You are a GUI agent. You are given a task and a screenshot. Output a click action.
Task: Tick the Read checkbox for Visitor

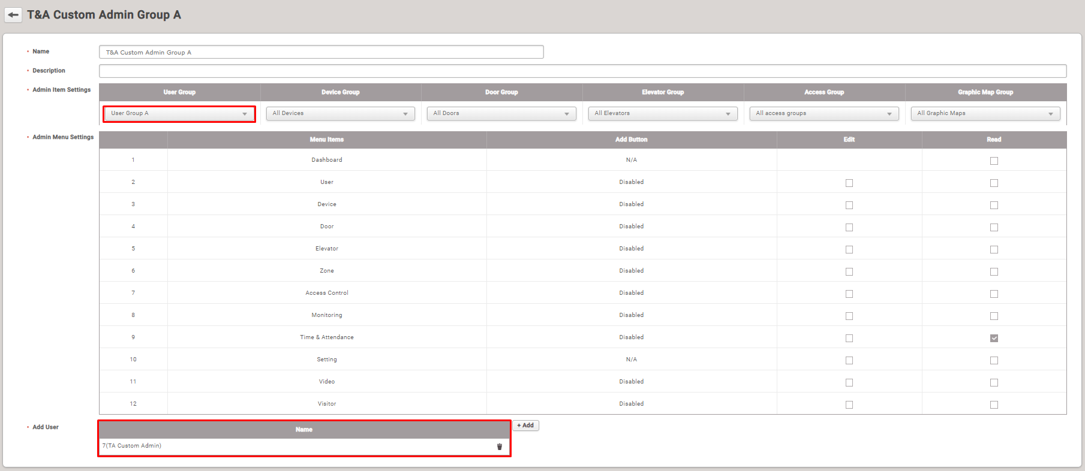[994, 404]
